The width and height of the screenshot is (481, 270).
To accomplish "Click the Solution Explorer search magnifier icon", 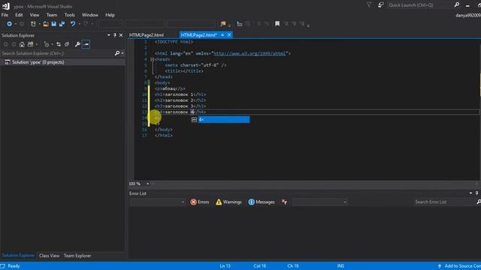I will [117, 53].
